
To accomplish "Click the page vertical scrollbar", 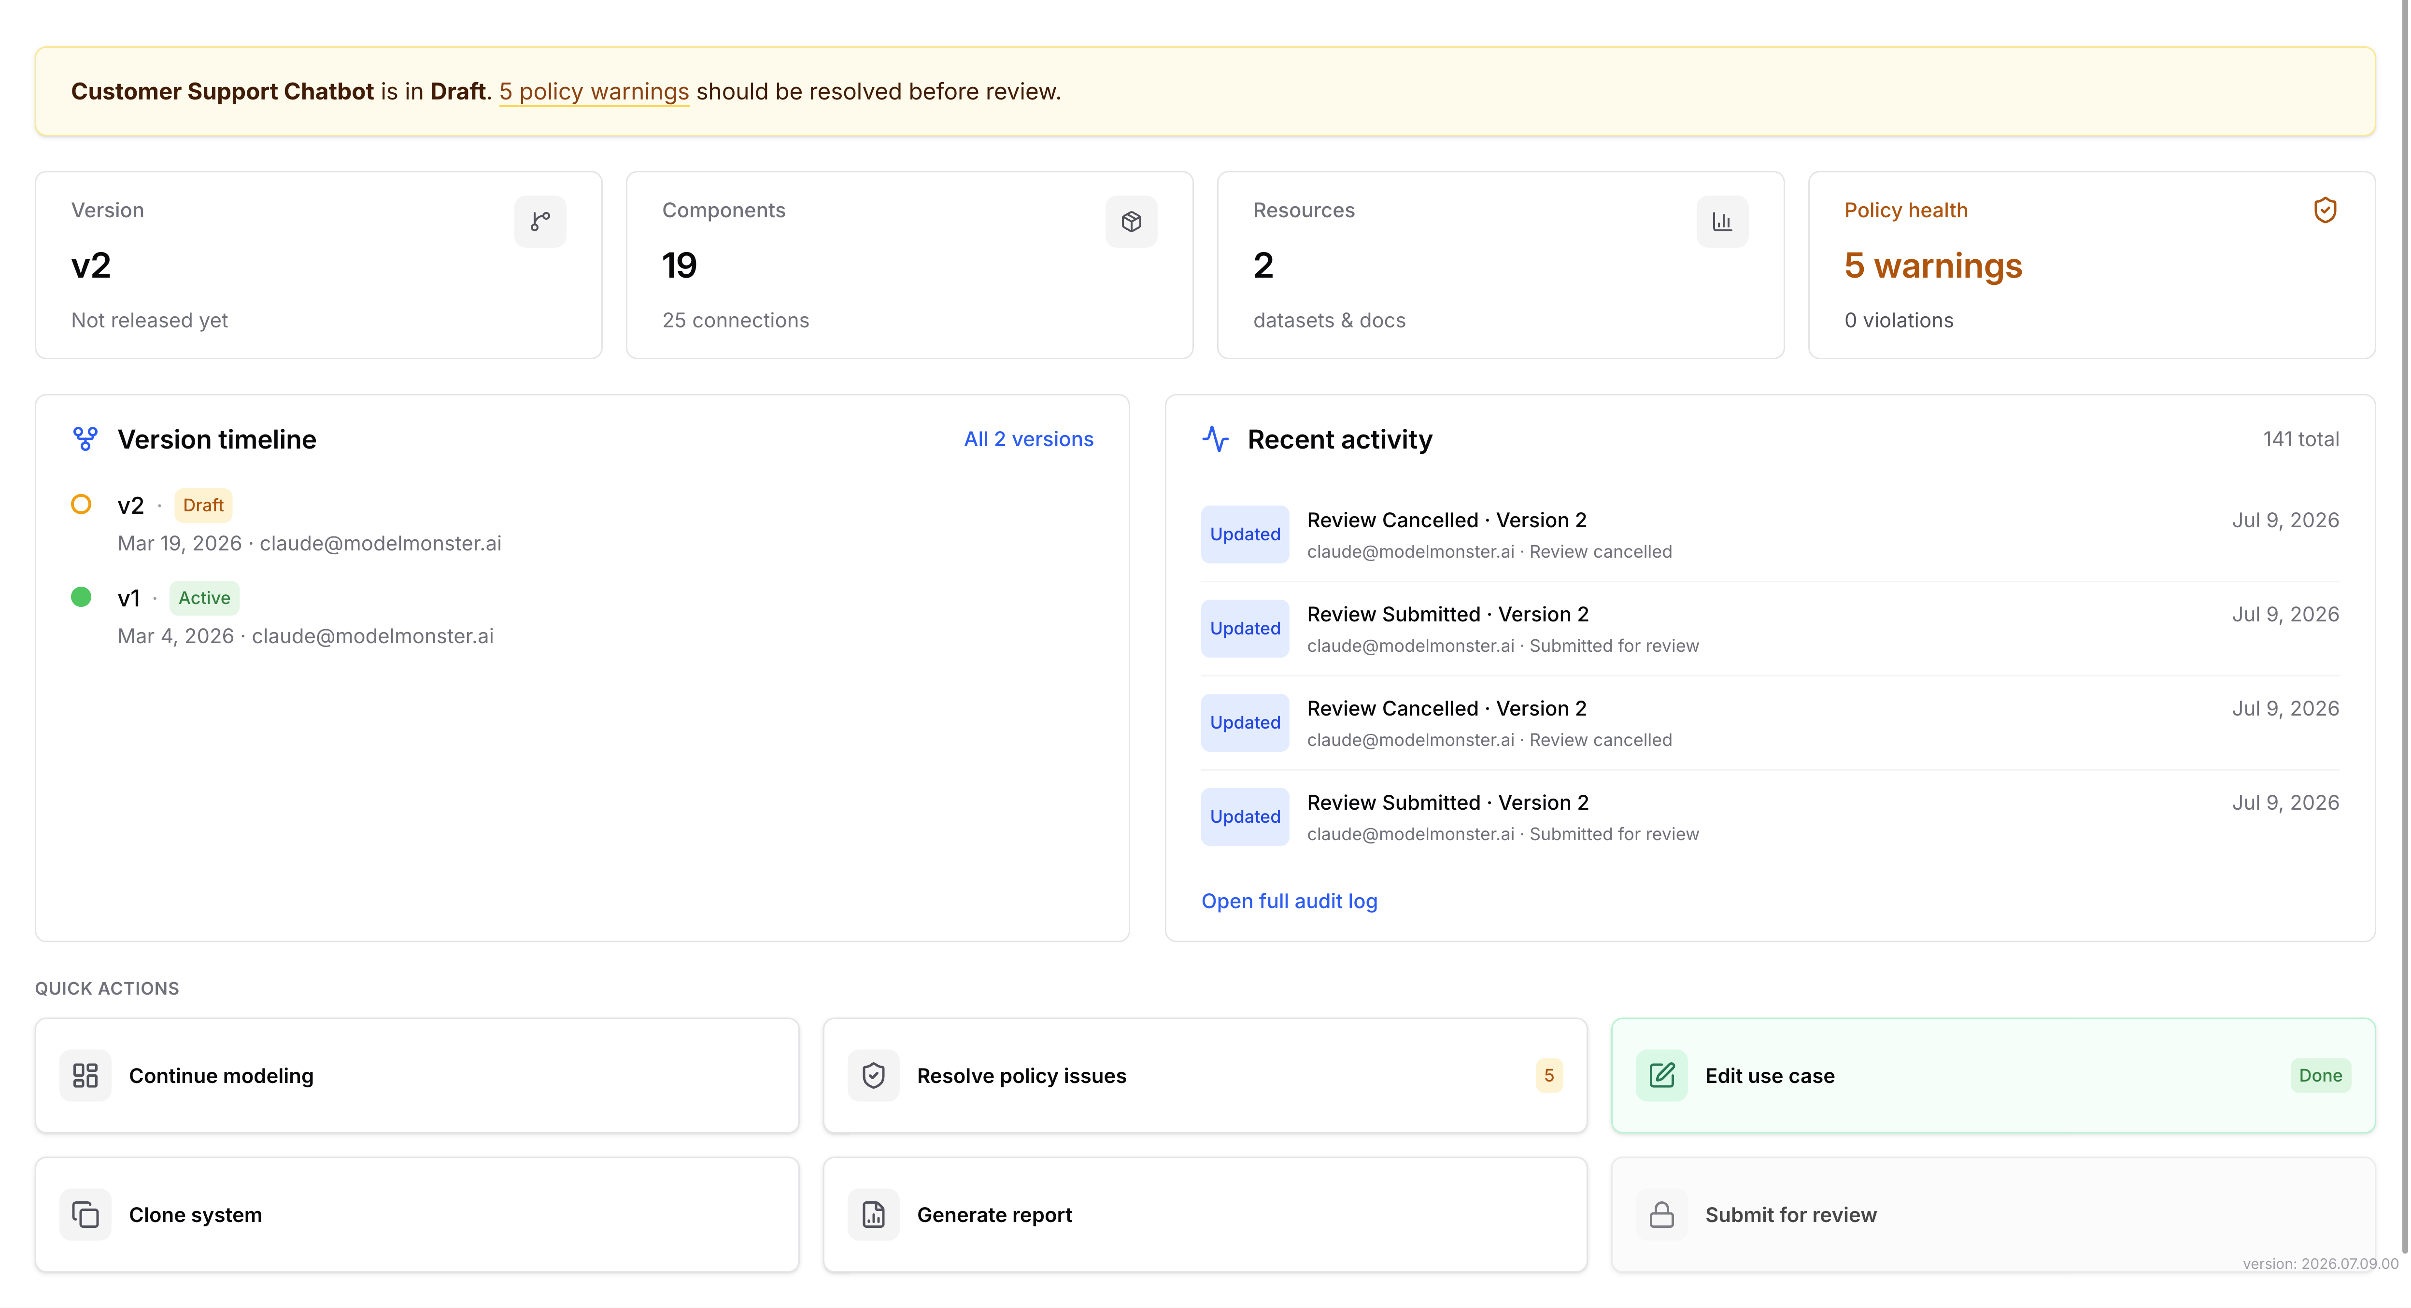I will 2405,627.
